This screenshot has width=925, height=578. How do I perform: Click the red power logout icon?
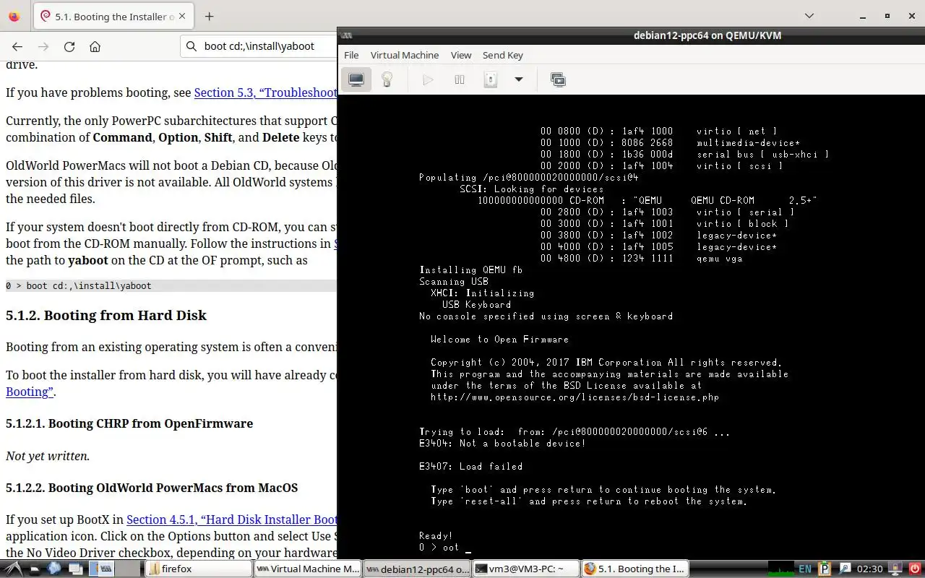[914, 569]
